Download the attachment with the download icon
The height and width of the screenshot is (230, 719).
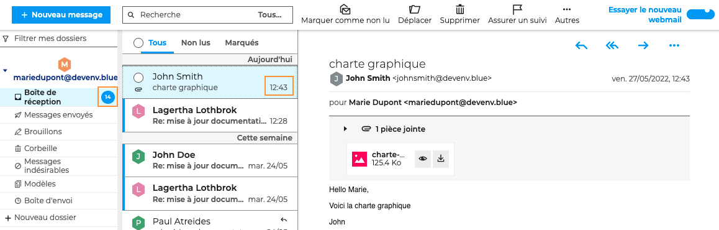441,159
